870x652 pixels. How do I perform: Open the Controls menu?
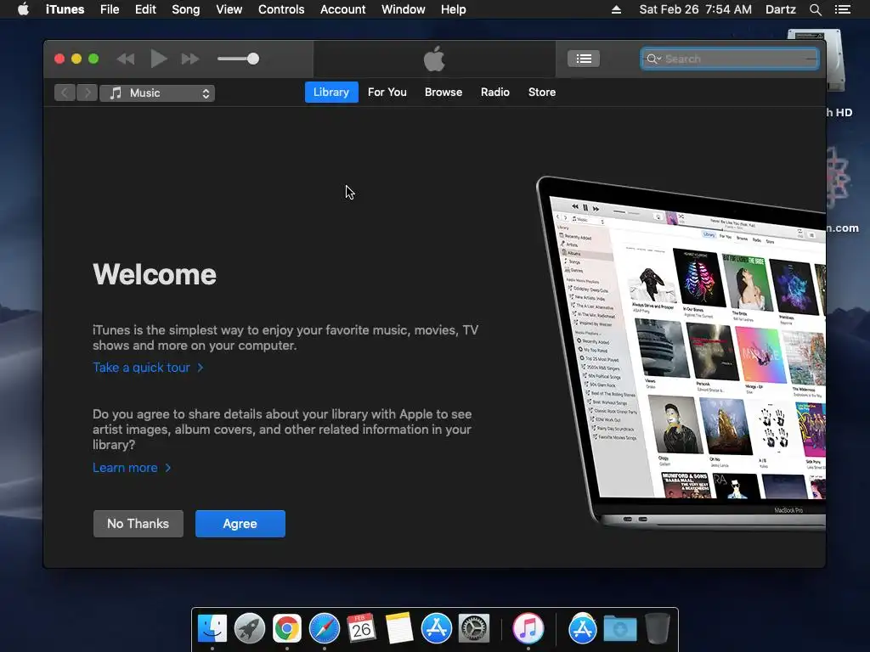[281, 9]
